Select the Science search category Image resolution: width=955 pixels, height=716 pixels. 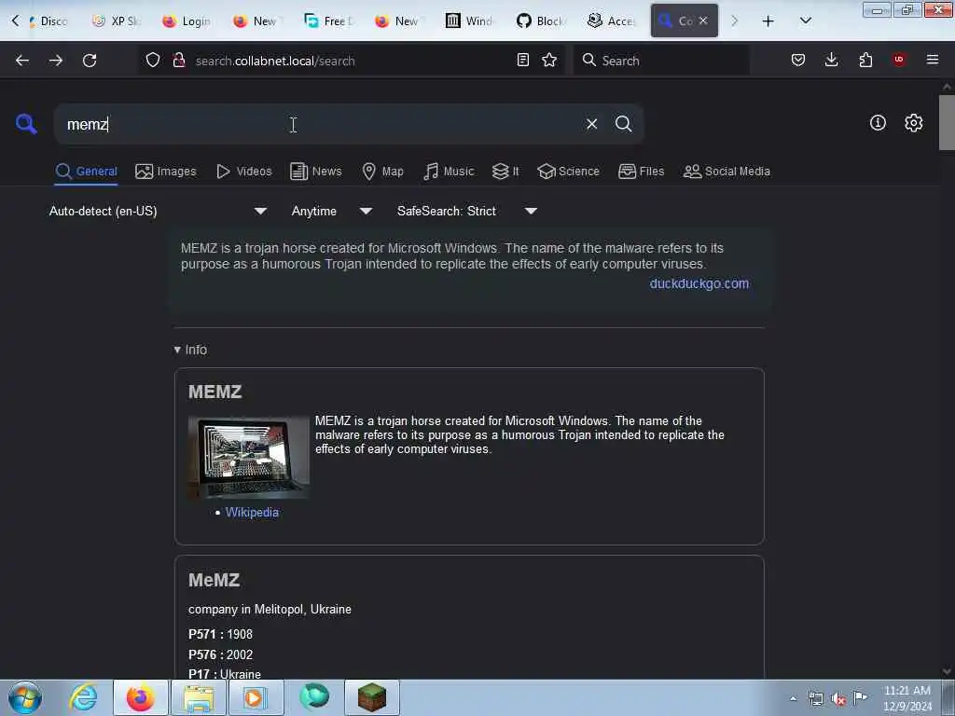568,172
